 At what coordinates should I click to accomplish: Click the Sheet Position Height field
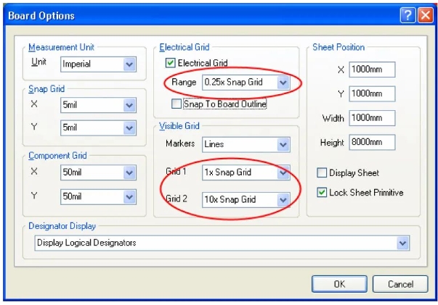pos(371,143)
